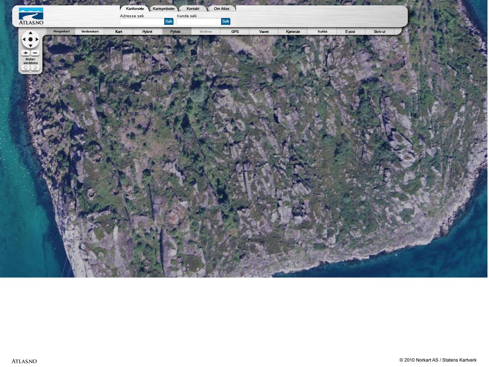489x367 pixels.
Task: Zoom in with the plus button
Action: tap(26, 53)
